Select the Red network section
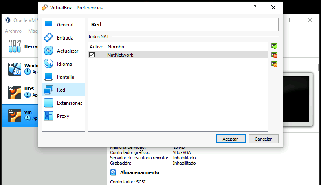The image size is (321, 185). pyautogui.click(x=64, y=90)
